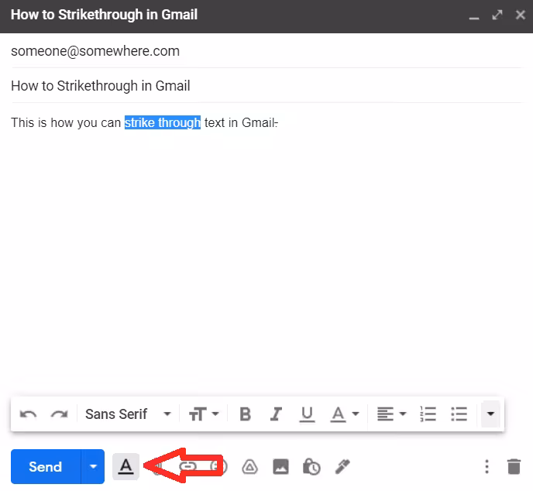
Task: Toggle confidential mode
Action: click(x=311, y=466)
